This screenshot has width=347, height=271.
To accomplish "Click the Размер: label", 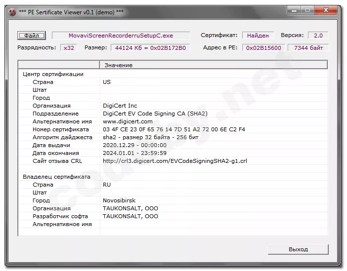I will [x=95, y=47].
